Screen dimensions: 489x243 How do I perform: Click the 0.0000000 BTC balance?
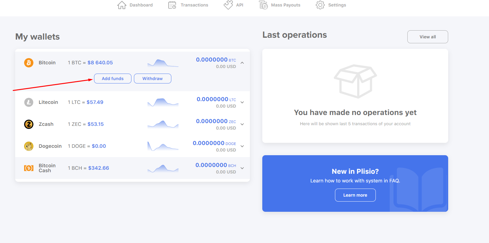point(216,60)
